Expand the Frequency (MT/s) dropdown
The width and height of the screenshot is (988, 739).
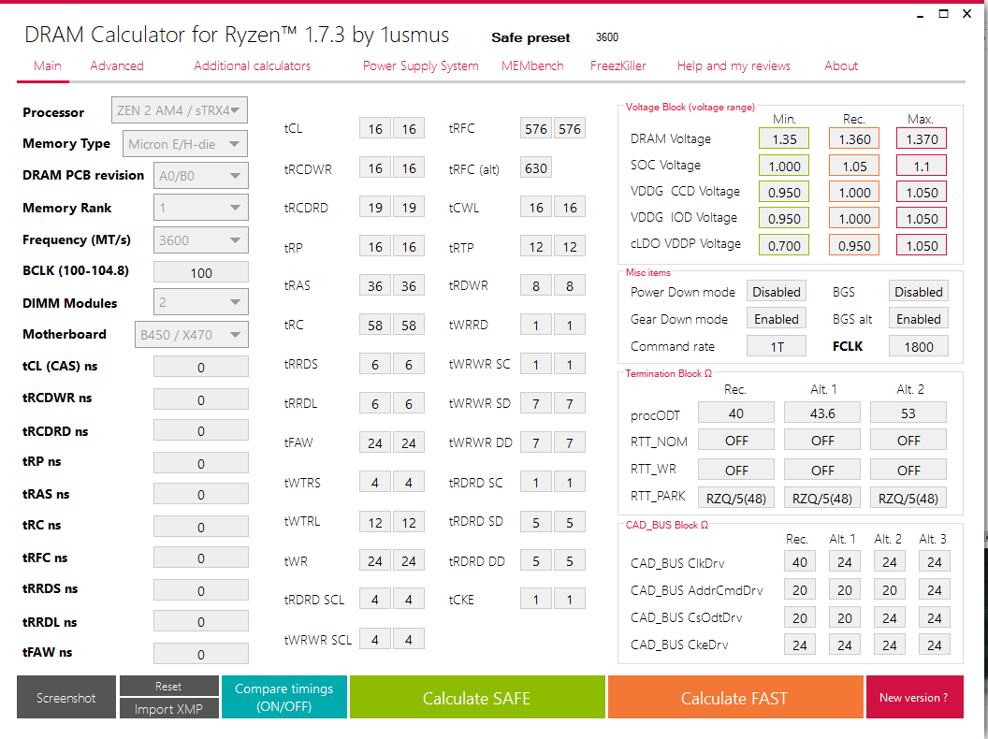(x=201, y=240)
